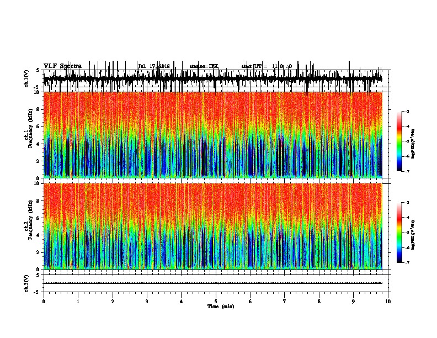Click the time axis tick label "6"
437x338 pixels.
pos(251,302)
